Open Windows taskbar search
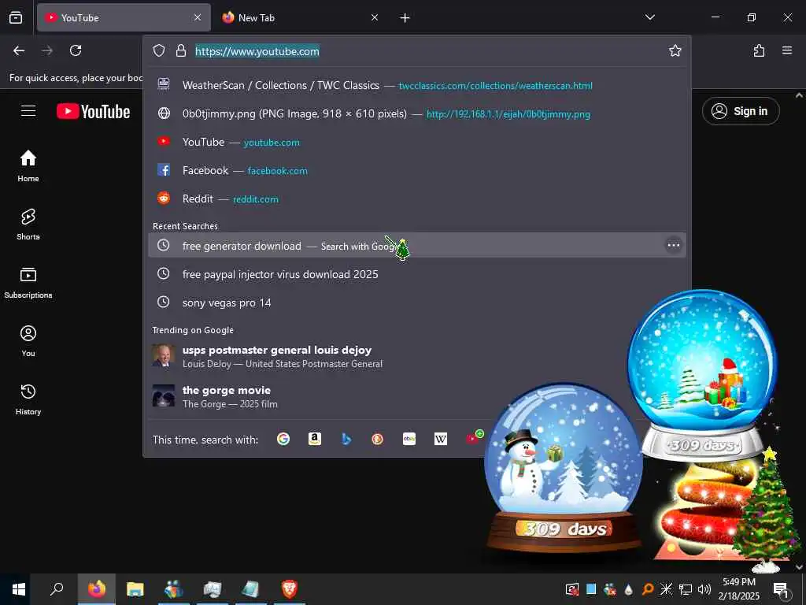The height and width of the screenshot is (605, 806). [x=57, y=588]
